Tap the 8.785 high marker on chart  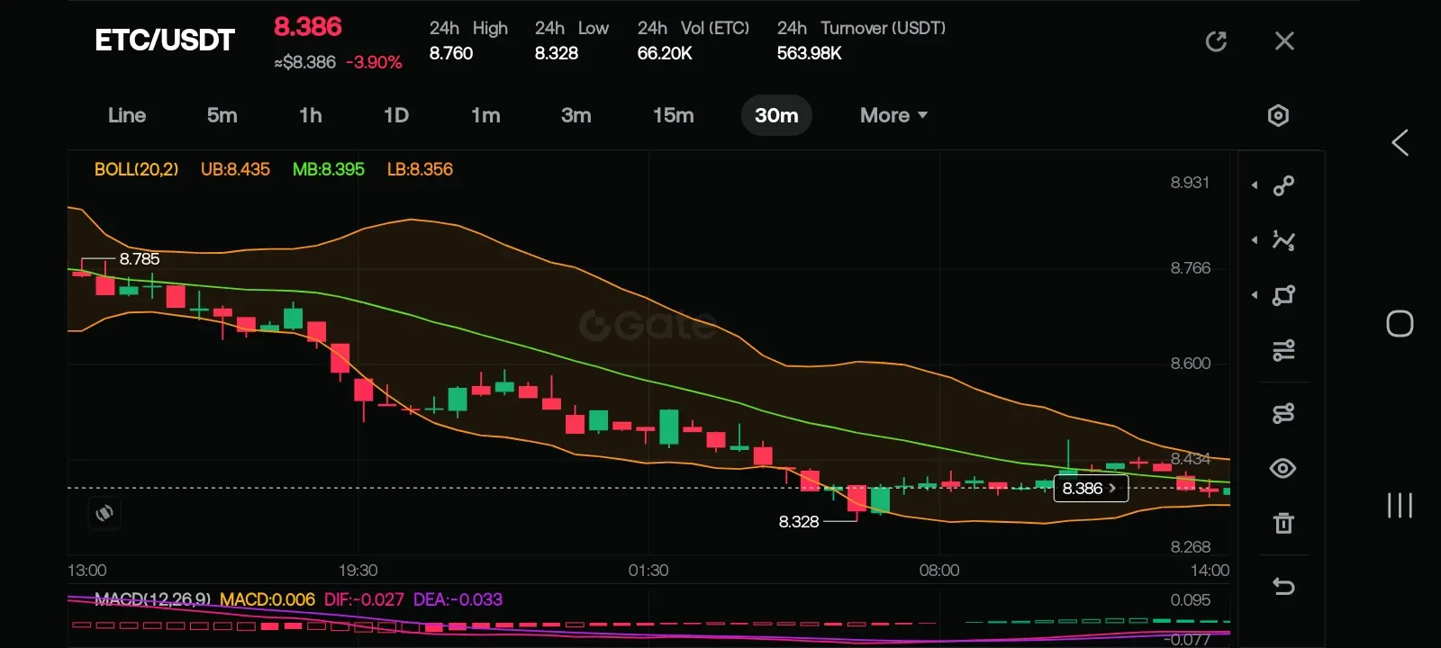(x=140, y=259)
